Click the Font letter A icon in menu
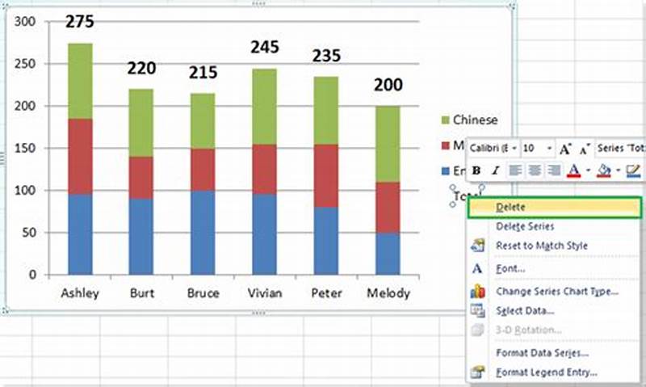This screenshot has width=646, height=387. coord(477,269)
